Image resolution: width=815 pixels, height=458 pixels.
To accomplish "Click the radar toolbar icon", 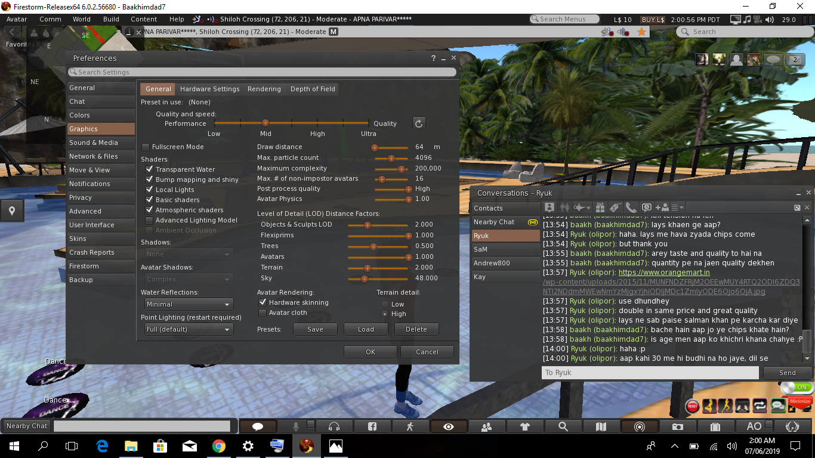I will (640, 426).
